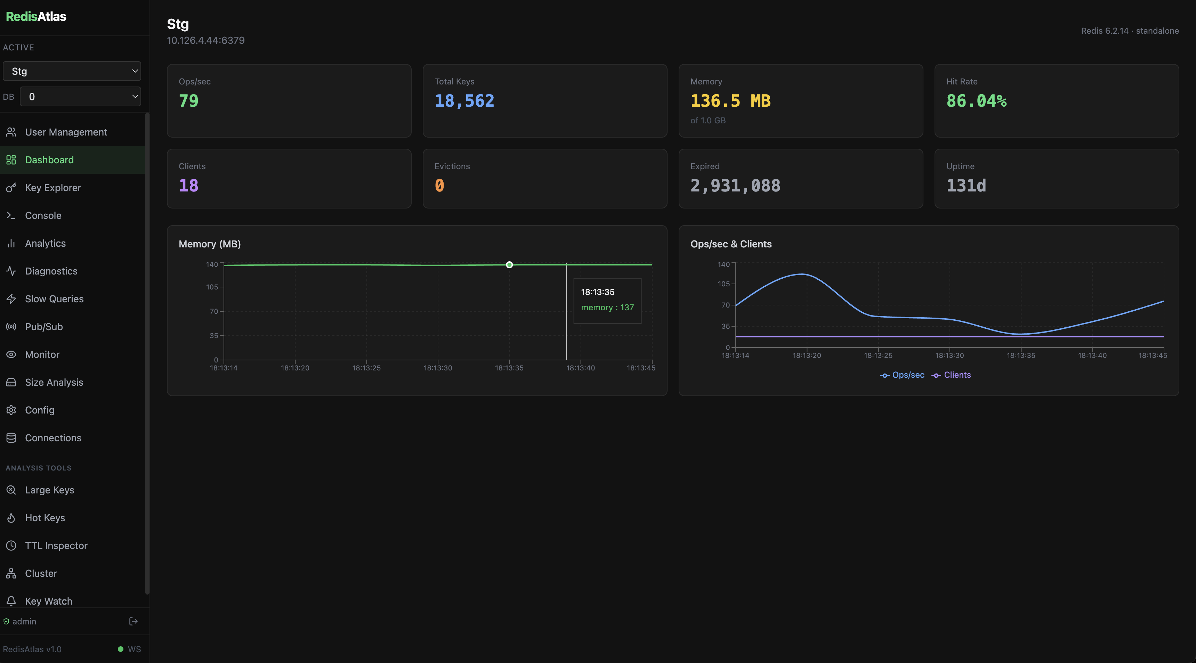Viewport: 1196px width, 663px height.
Task: Open the Diagnostics panel
Action: click(51, 271)
